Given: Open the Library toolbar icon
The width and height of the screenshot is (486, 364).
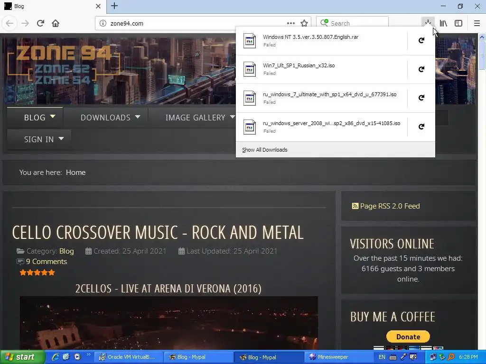Looking at the screenshot, I should point(443,23).
